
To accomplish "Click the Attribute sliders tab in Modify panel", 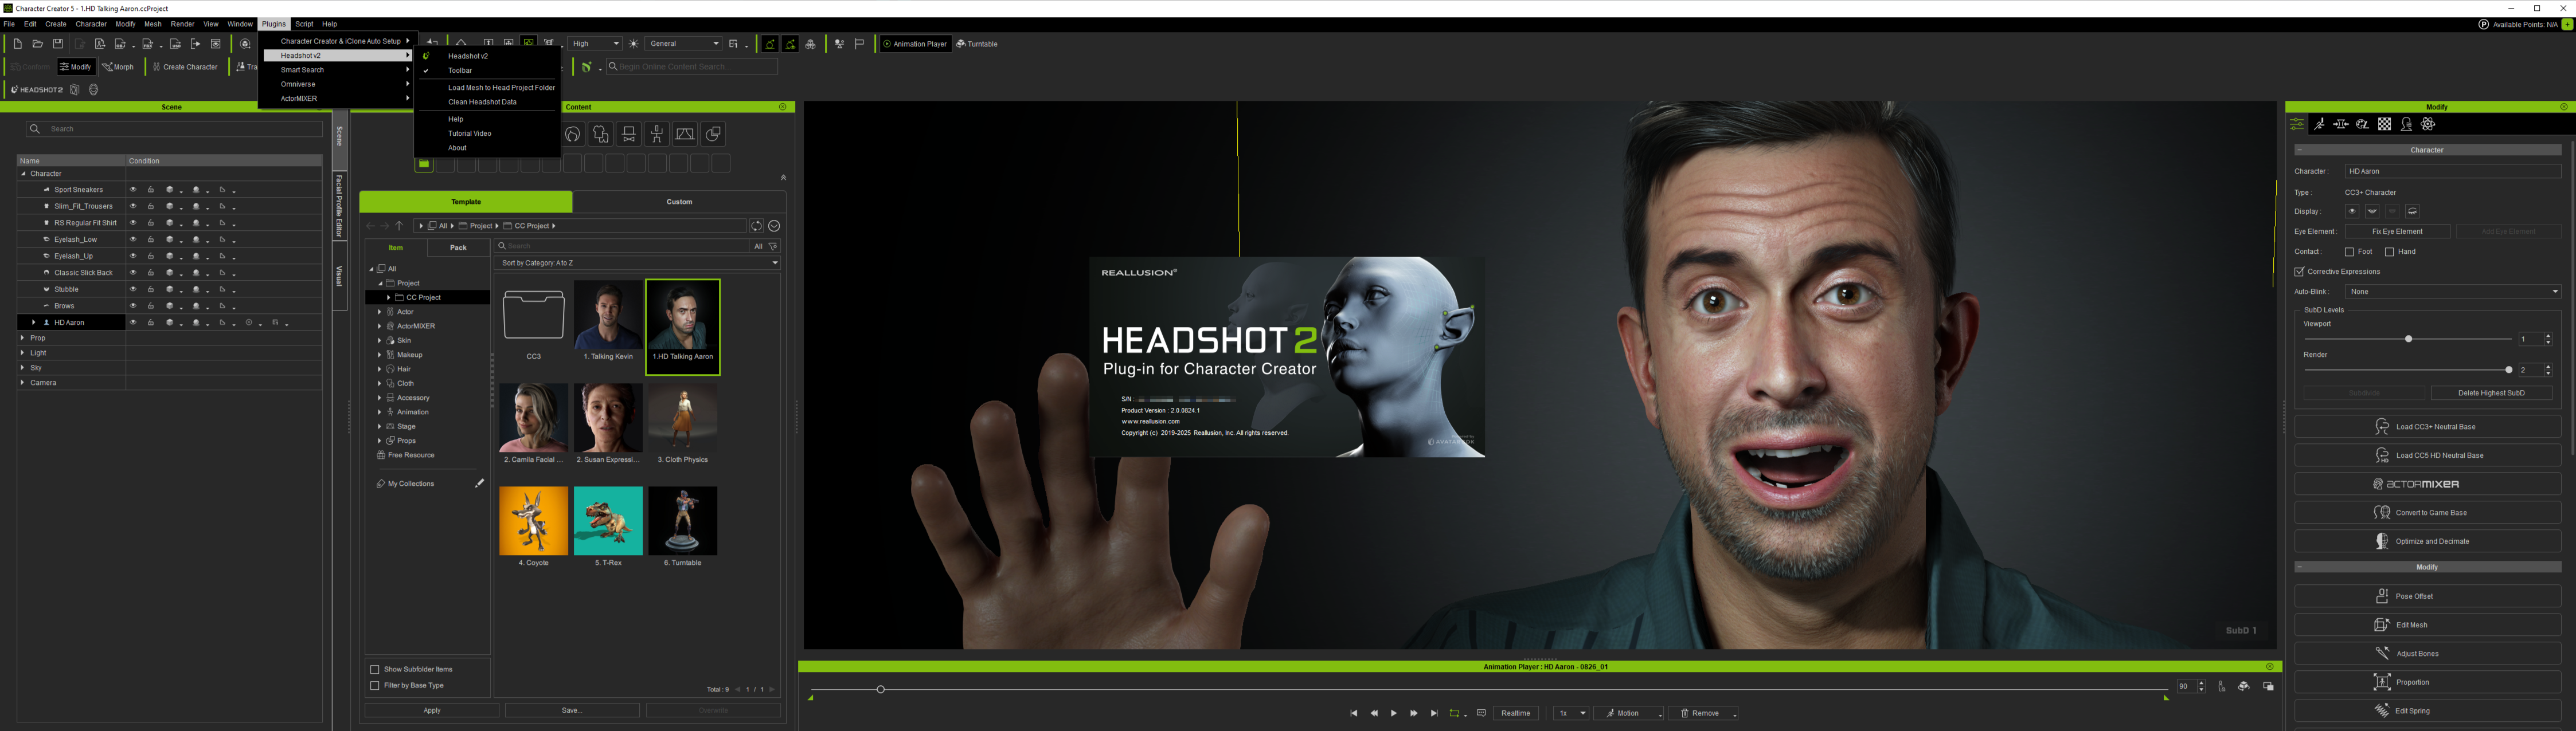I will click(2297, 125).
